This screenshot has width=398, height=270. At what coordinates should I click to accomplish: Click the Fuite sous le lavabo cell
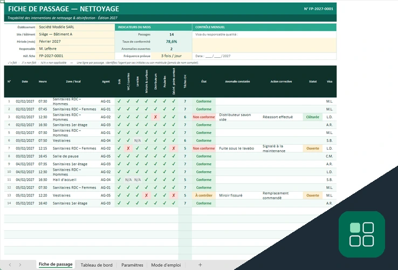(238, 148)
